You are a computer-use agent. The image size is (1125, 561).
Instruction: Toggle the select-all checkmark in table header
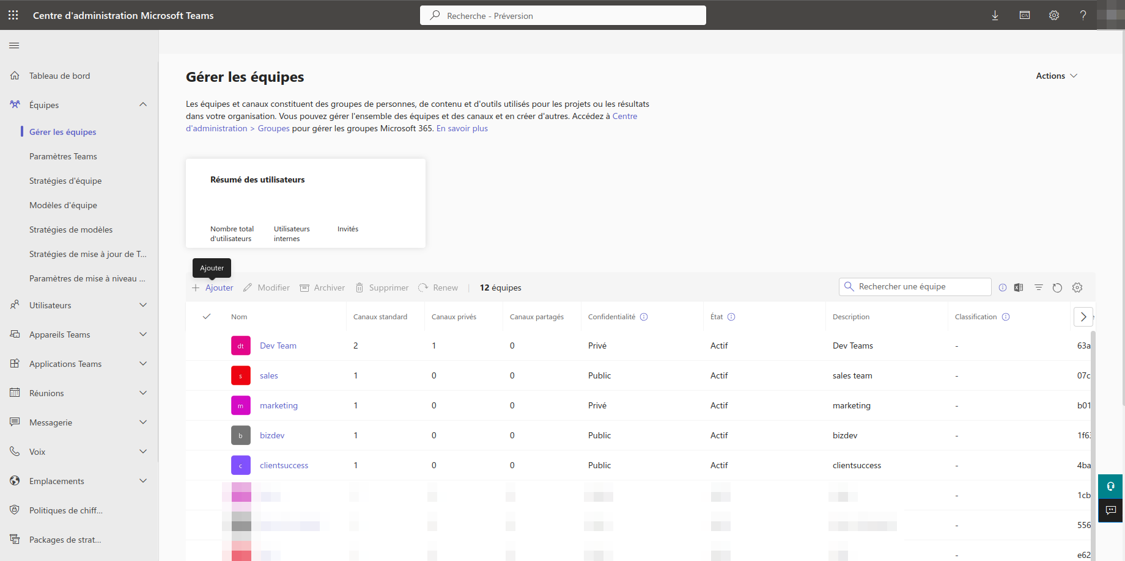pyautogui.click(x=207, y=317)
